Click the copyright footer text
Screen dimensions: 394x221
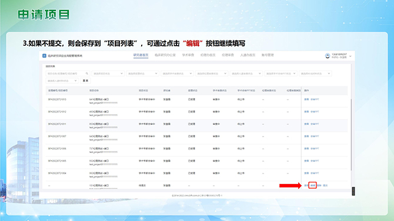point(197,195)
